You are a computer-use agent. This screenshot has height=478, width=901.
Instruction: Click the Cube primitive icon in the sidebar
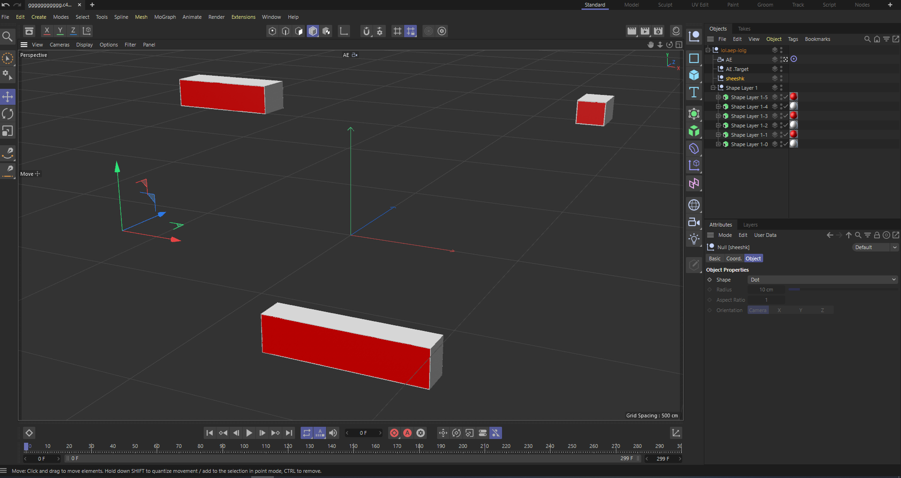point(694,75)
